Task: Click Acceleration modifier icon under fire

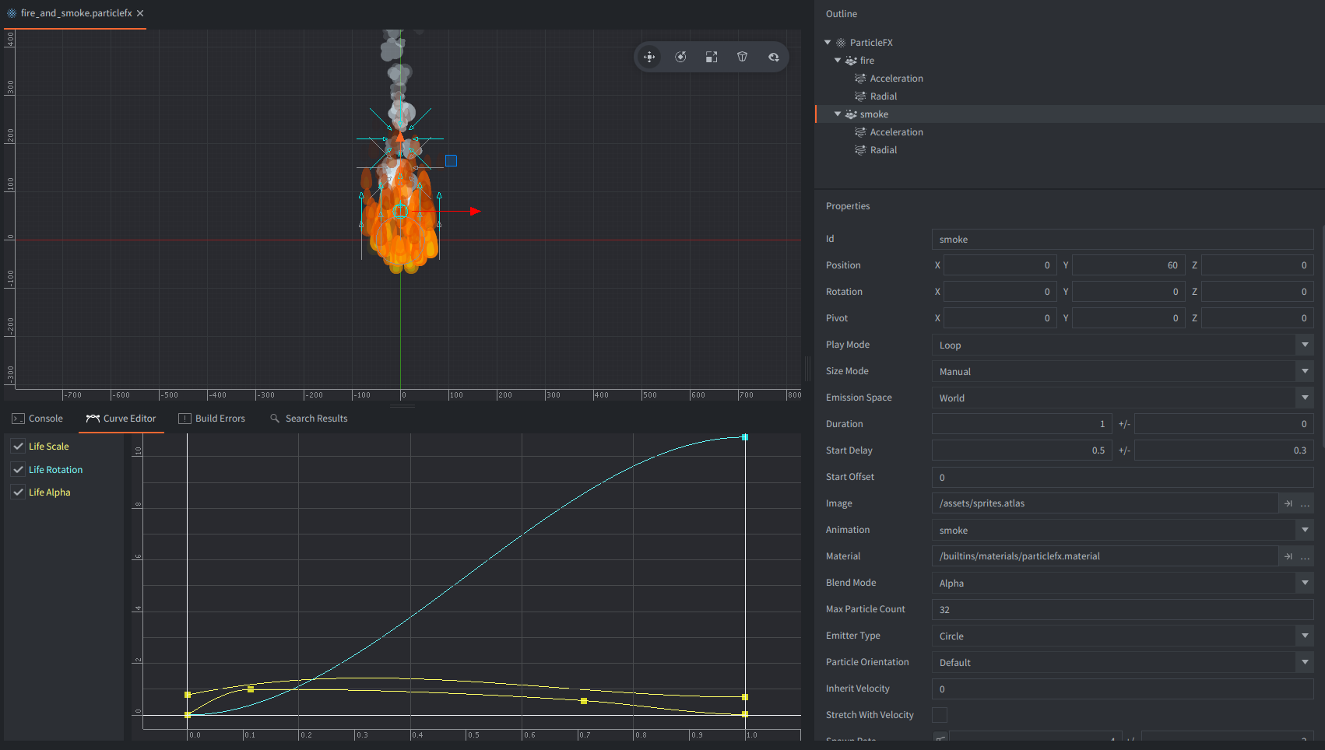Action: (860, 79)
